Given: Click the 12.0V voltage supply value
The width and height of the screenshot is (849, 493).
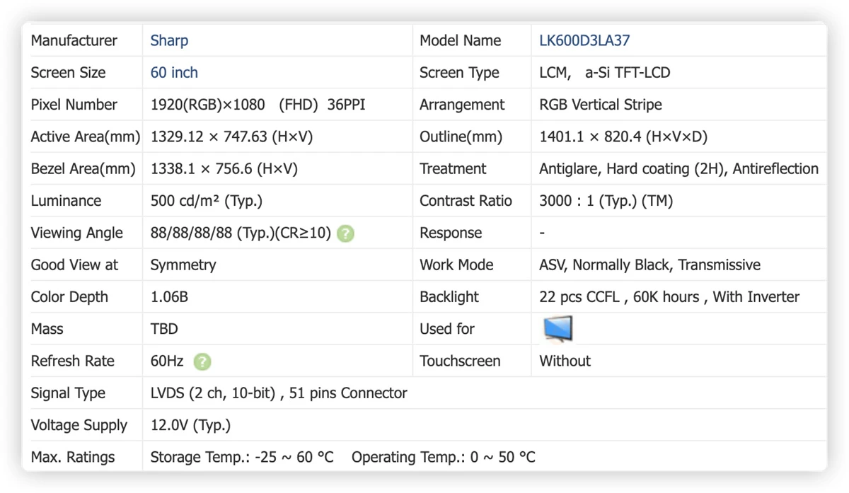Looking at the screenshot, I should point(190,425).
